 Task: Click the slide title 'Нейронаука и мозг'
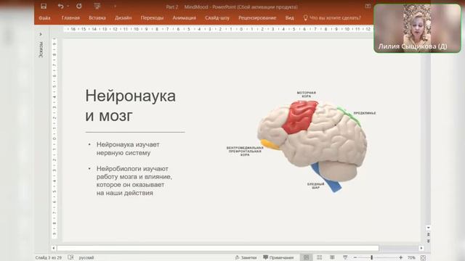[131, 105]
